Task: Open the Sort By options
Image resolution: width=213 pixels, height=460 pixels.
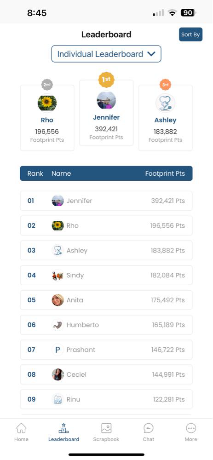Action: (191, 34)
